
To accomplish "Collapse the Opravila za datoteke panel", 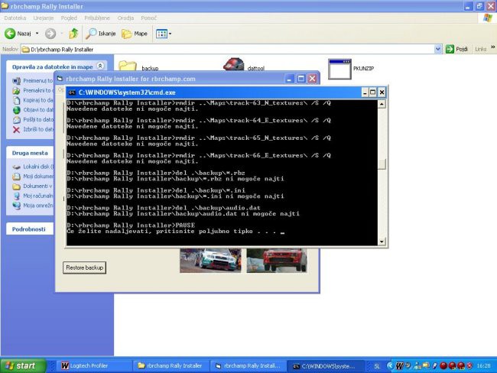I will click(x=100, y=66).
